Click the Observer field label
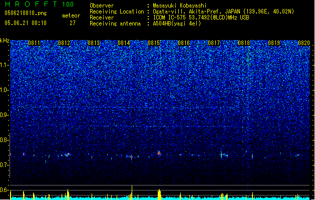Image resolution: width=315 pixels, height=200 pixels. (x=102, y=5)
